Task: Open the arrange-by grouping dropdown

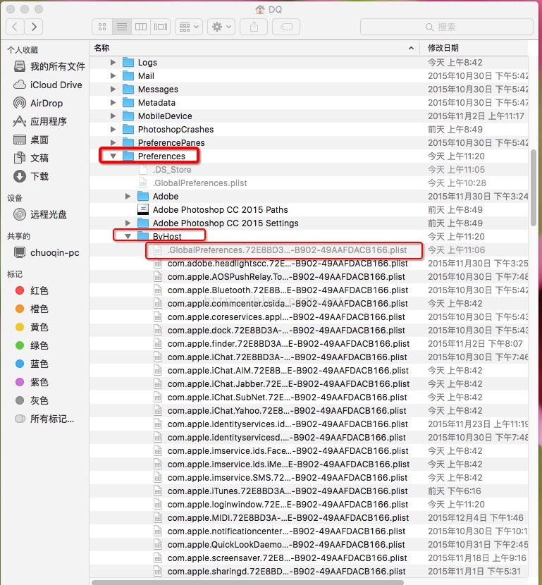Action: pos(189,27)
